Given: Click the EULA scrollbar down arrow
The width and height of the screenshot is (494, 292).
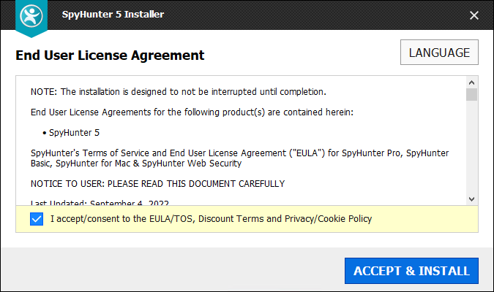Looking at the screenshot, I should (472, 199).
